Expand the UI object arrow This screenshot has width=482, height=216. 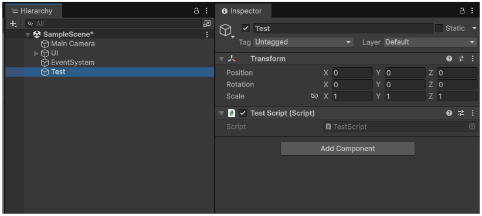tap(36, 53)
